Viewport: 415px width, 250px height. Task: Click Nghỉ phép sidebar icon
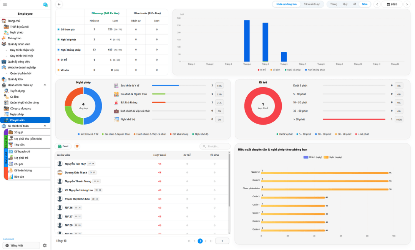(x=6, y=32)
